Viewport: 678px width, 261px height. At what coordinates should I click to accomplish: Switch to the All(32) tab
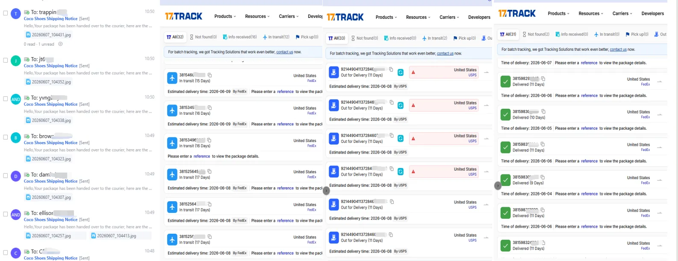[x=175, y=37]
